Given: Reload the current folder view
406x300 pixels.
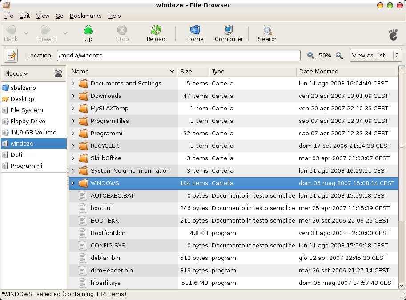Looking at the screenshot, I should pyautogui.click(x=156, y=33).
